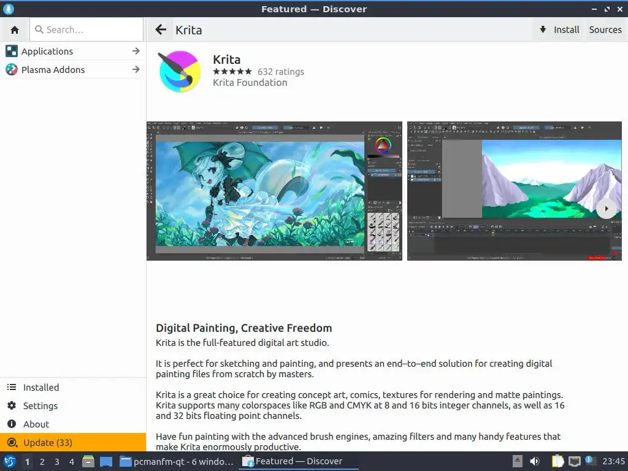Open the clipboard tray icon
Image resolution: width=628 pixels, height=471 pixels.
[x=558, y=461]
